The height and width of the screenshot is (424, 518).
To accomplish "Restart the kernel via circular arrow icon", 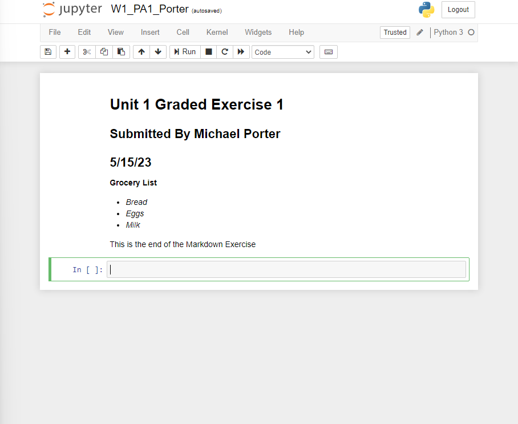I will pyautogui.click(x=225, y=51).
